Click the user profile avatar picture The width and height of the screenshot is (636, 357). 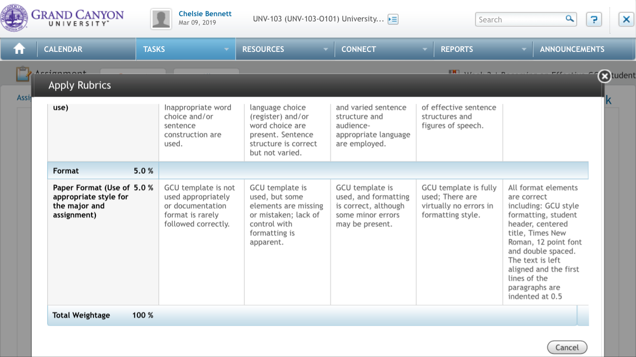click(161, 19)
